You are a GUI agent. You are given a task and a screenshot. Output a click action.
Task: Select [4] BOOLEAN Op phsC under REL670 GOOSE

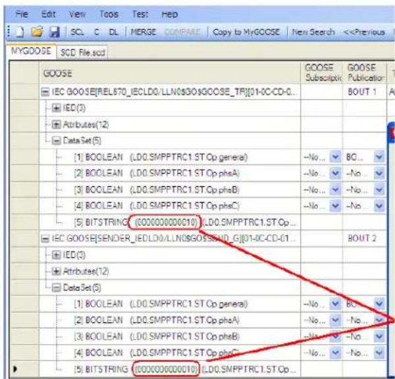tap(157, 206)
